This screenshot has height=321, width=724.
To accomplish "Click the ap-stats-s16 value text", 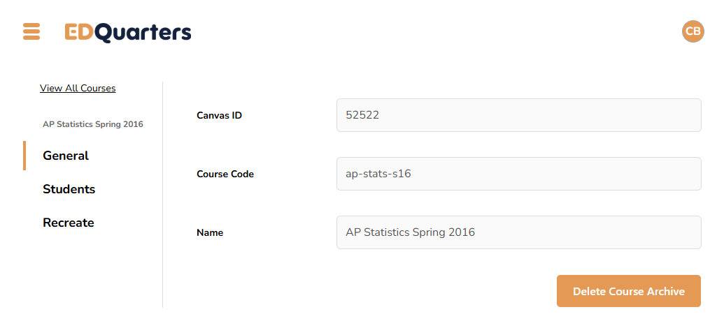I will coord(378,174).
